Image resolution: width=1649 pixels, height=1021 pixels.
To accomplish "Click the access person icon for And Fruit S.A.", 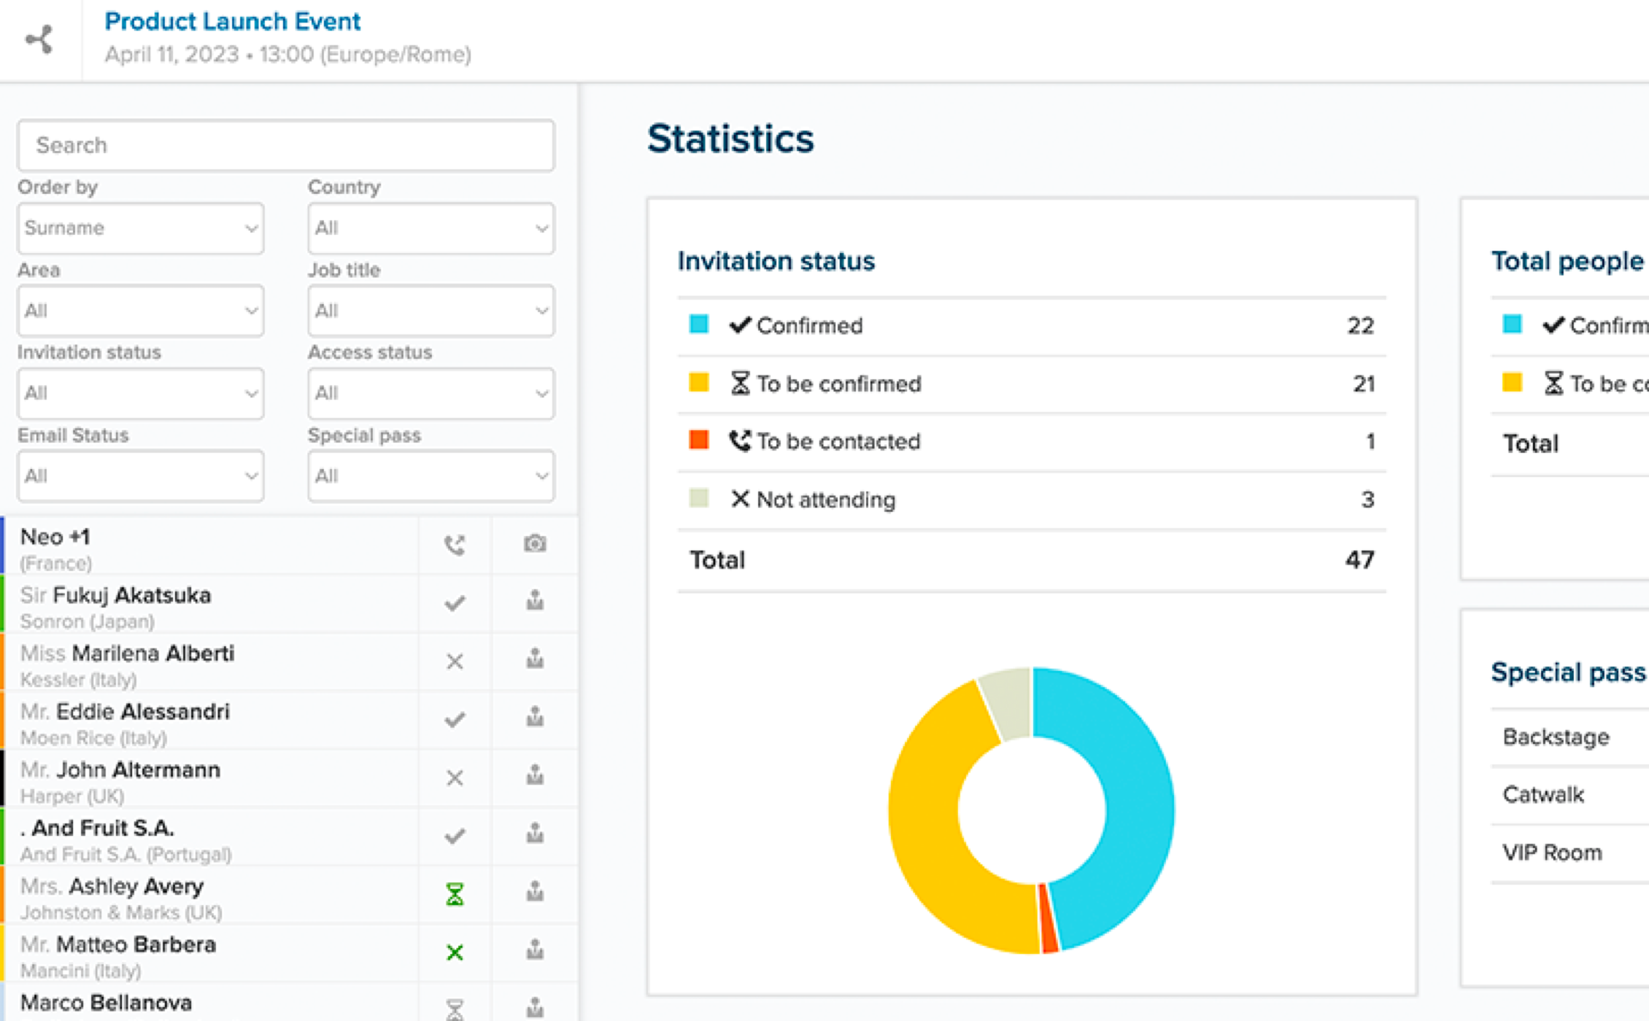I will point(535,834).
